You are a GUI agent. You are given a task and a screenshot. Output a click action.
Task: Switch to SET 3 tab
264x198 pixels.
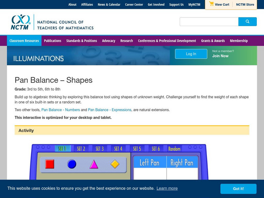tap(100, 149)
